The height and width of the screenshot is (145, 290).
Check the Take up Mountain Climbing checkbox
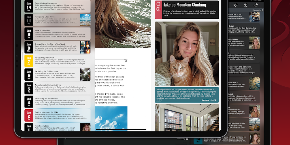pyautogui.click(x=158, y=4)
